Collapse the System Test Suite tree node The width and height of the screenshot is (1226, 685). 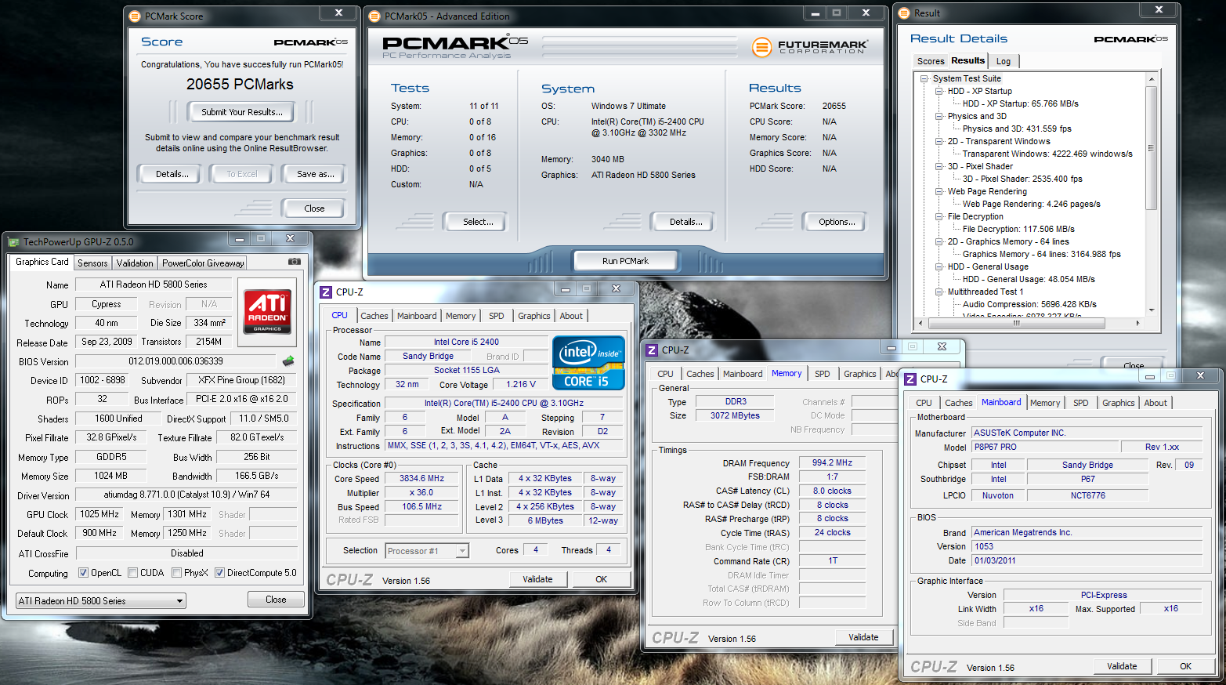tap(924, 78)
